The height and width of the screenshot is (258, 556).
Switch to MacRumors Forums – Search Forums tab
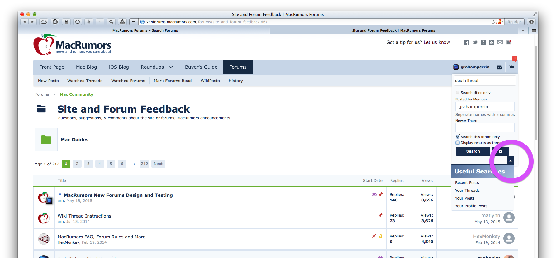[x=145, y=30]
